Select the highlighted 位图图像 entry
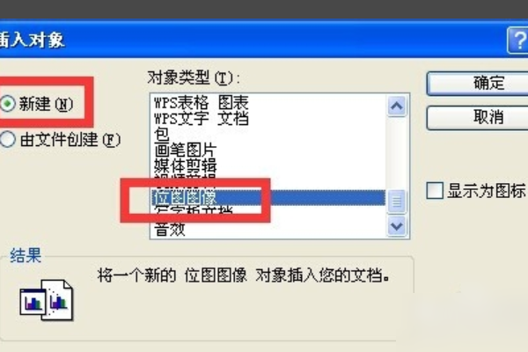528x352 pixels. 268,198
